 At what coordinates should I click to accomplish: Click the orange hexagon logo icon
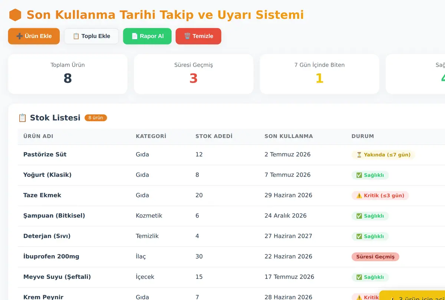15,15
